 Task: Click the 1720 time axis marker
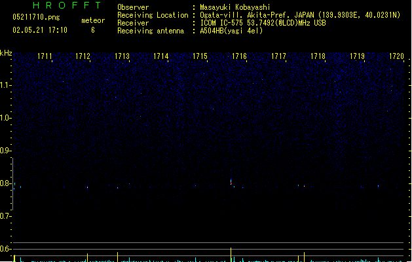pos(396,56)
